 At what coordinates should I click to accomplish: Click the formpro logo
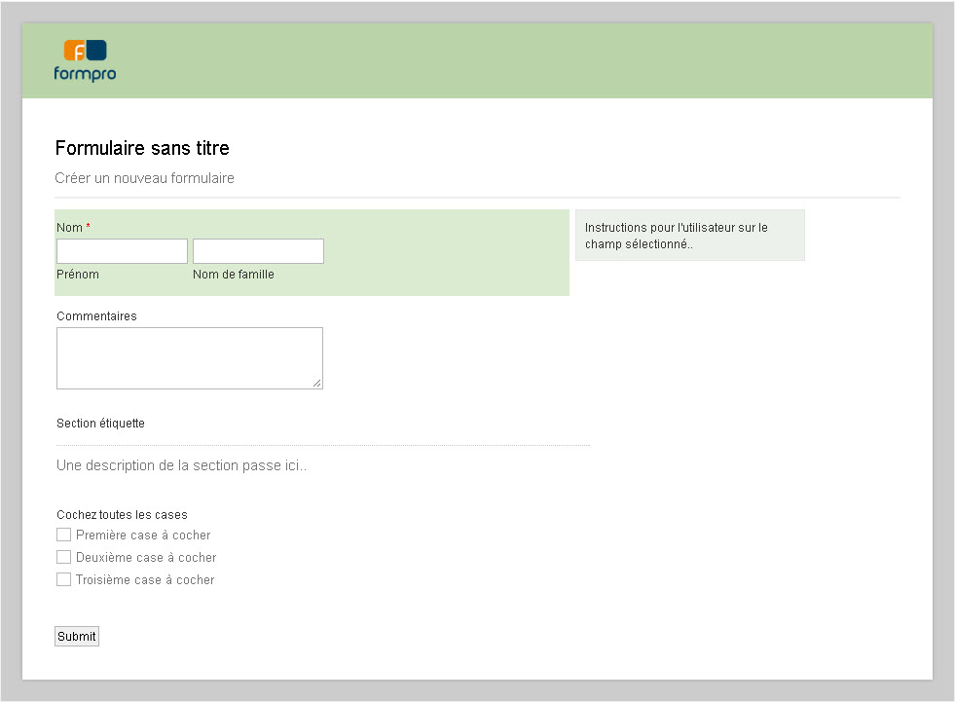pyautogui.click(x=85, y=60)
